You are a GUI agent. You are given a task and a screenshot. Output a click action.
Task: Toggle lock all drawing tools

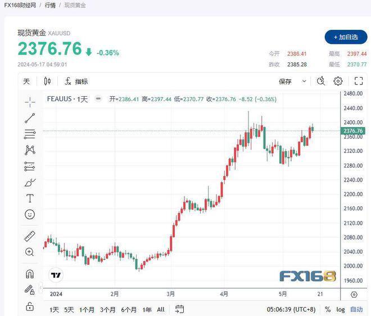pos(30,306)
